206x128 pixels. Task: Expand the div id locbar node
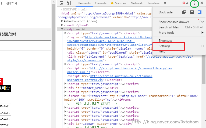[65, 123]
